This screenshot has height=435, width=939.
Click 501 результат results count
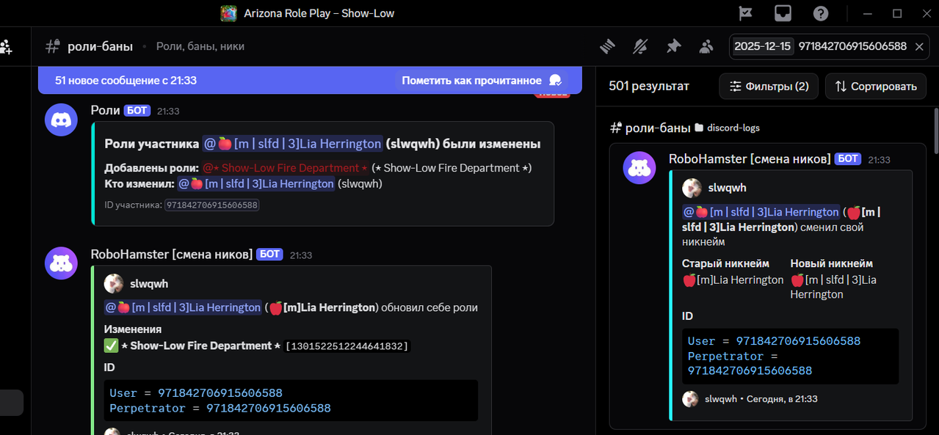649,87
